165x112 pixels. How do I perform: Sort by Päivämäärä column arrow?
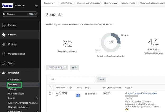coord(67,88)
